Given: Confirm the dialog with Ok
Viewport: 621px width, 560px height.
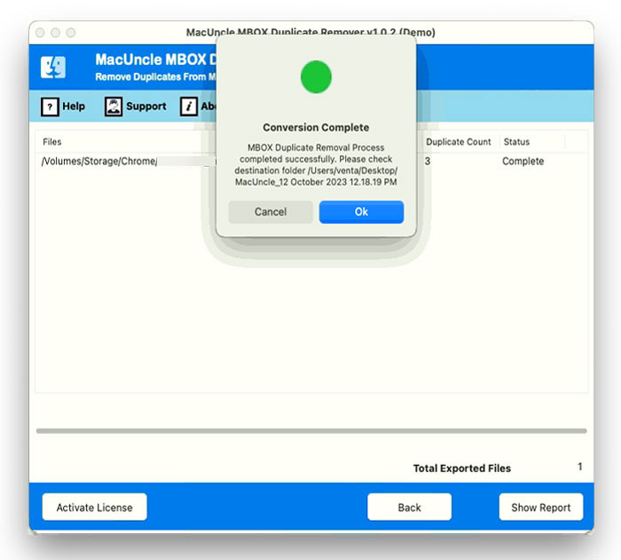Looking at the screenshot, I should coord(361,212).
